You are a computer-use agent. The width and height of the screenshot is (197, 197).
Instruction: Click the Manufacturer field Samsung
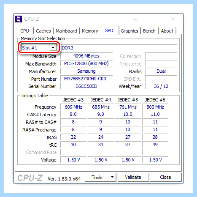tap(86, 71)
